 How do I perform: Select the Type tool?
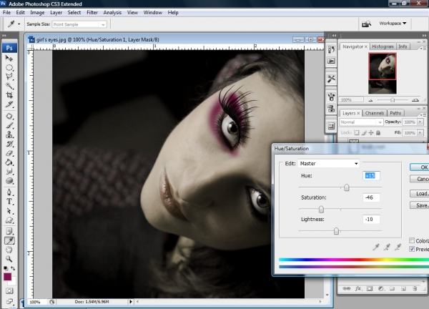pyautogui.click(x=9, y=202)
